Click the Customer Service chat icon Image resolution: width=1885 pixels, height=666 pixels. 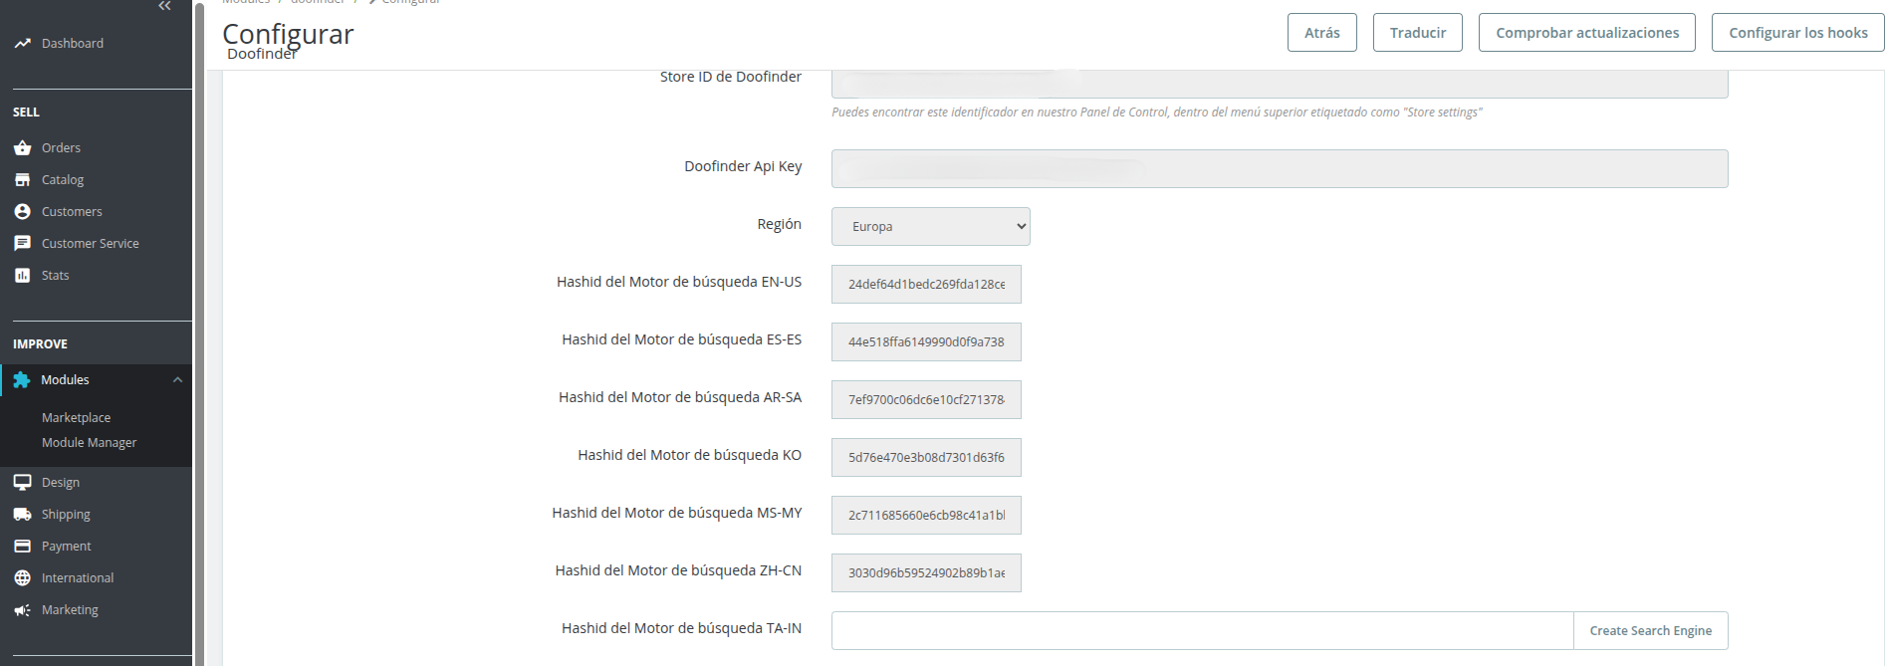tap(22, 244)
